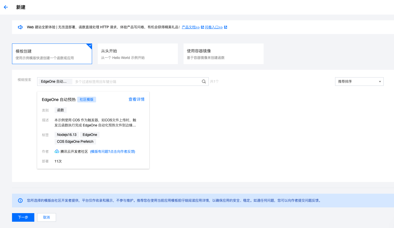Click the search magnifier icon

click(x=204, y=82)
